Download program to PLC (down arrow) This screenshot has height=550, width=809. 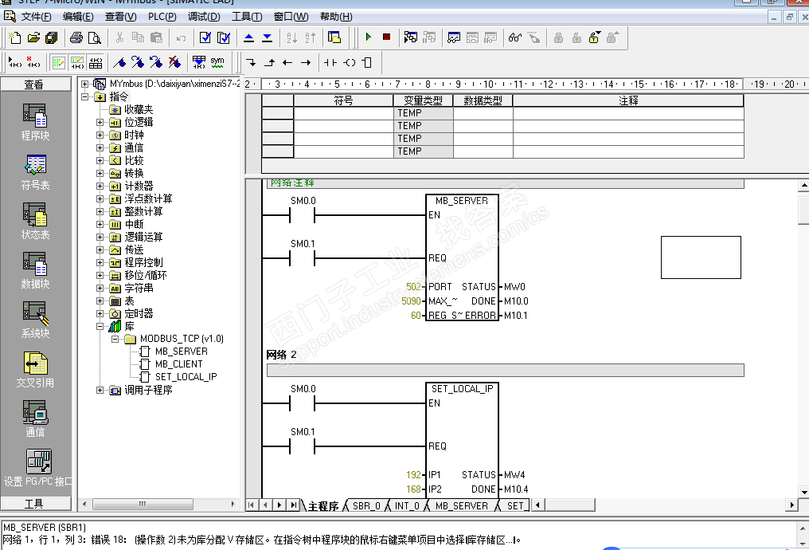(268, 37)
